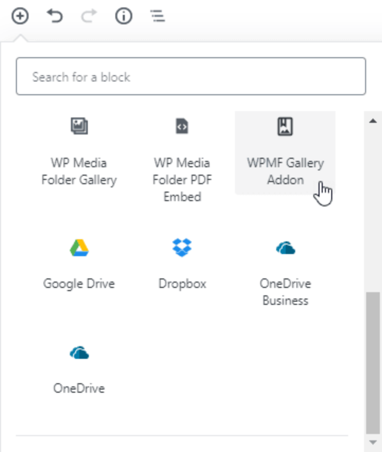Click the Add block plus icon

[20, 16]
